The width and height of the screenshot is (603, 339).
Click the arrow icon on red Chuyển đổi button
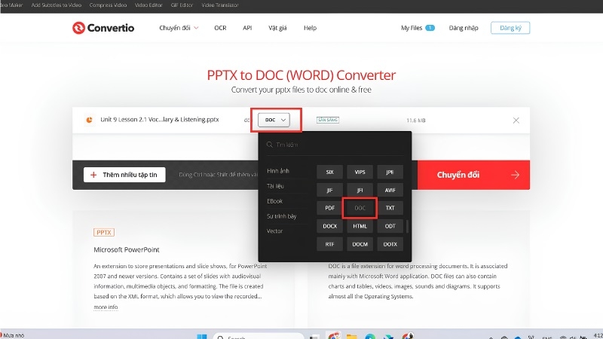point(516,175)
